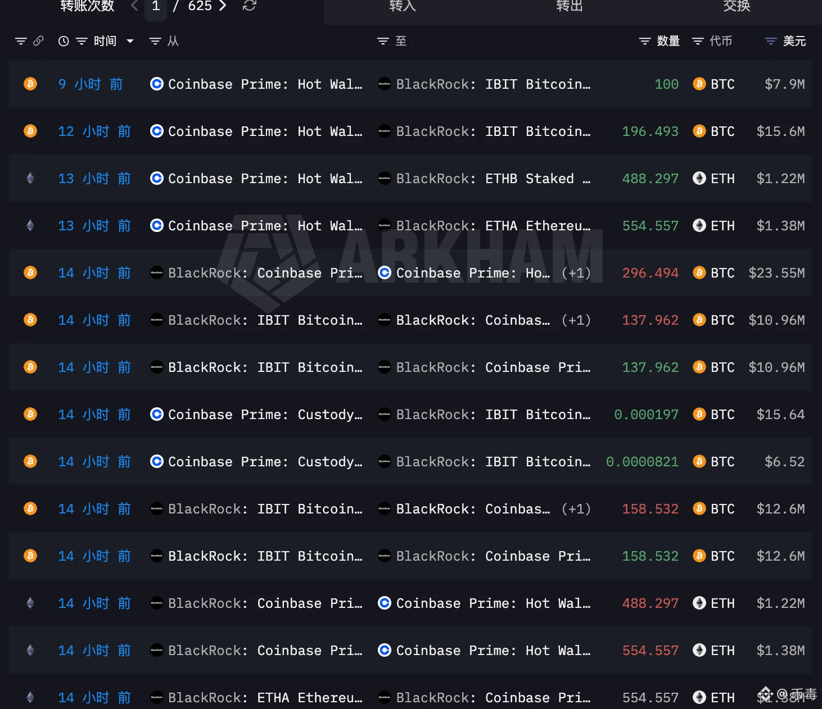The width and height of the screenshot is (822, 709).
Task: Click the BTC token icon in the $15.6M row
Action: (x=699, y=131)
